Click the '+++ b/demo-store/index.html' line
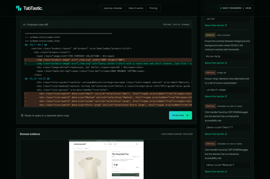270x179 pixels. [x=42, y=41]
